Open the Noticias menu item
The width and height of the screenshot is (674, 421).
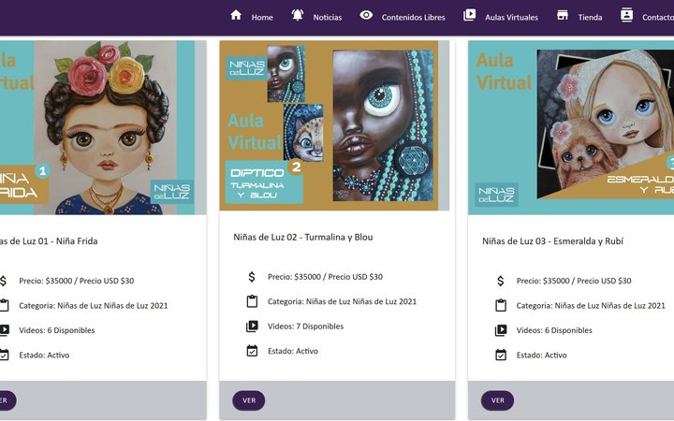(x=327, y=17)
